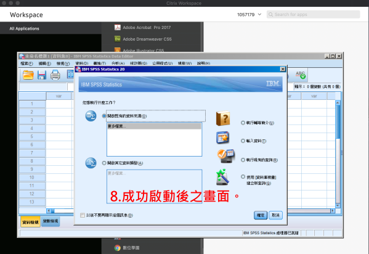The width and height of the screenshot is (369, 254).
Task: Click the first var column header
Action: click(x=59, y=96)
